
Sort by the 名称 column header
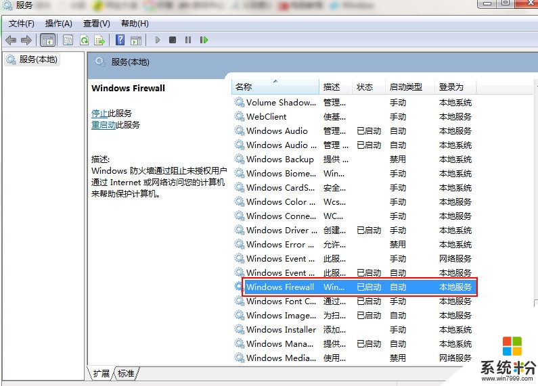pos(275,87)
